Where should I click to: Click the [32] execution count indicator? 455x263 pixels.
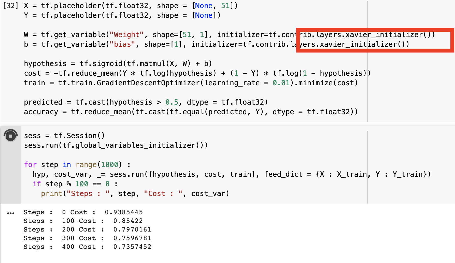10,6
